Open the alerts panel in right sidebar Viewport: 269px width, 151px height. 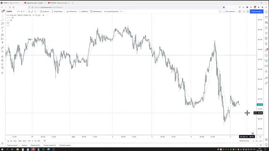pos(266,17)
